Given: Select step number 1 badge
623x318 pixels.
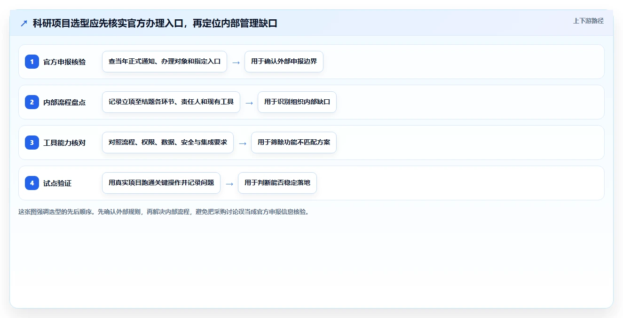Looking at the screenshot, I should (32, 62).
